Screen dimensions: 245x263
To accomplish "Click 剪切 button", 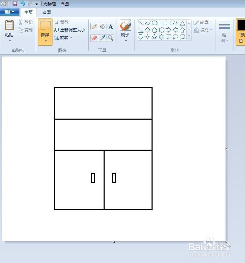I will (x=25, y=22).
